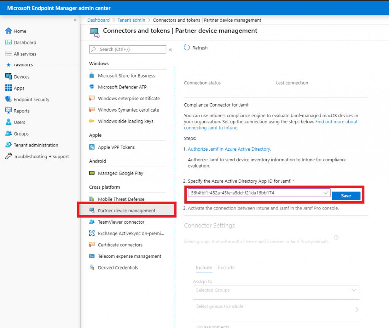This screenshot has height=328, width=389.
Task: Open Authorize Jamf in Azure Active Directory link
Action: 229,149
